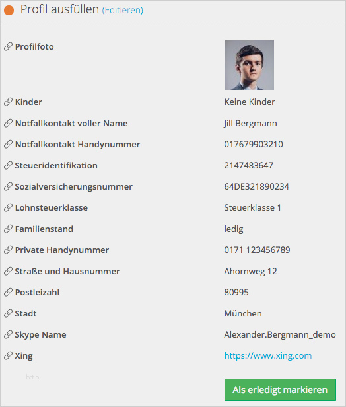Click the link icon next to Xing

(8, 355)
